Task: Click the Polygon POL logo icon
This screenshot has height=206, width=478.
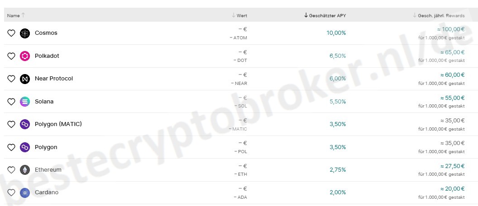Action: [x=25, y=147]
